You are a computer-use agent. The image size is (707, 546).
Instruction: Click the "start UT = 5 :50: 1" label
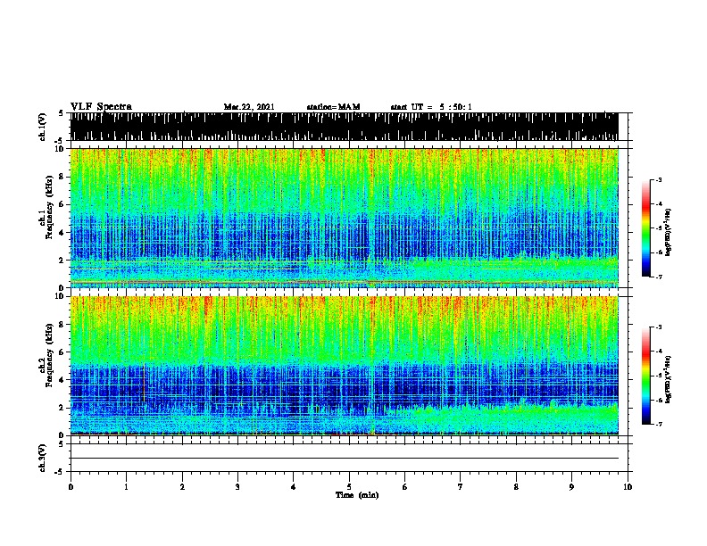431,107
